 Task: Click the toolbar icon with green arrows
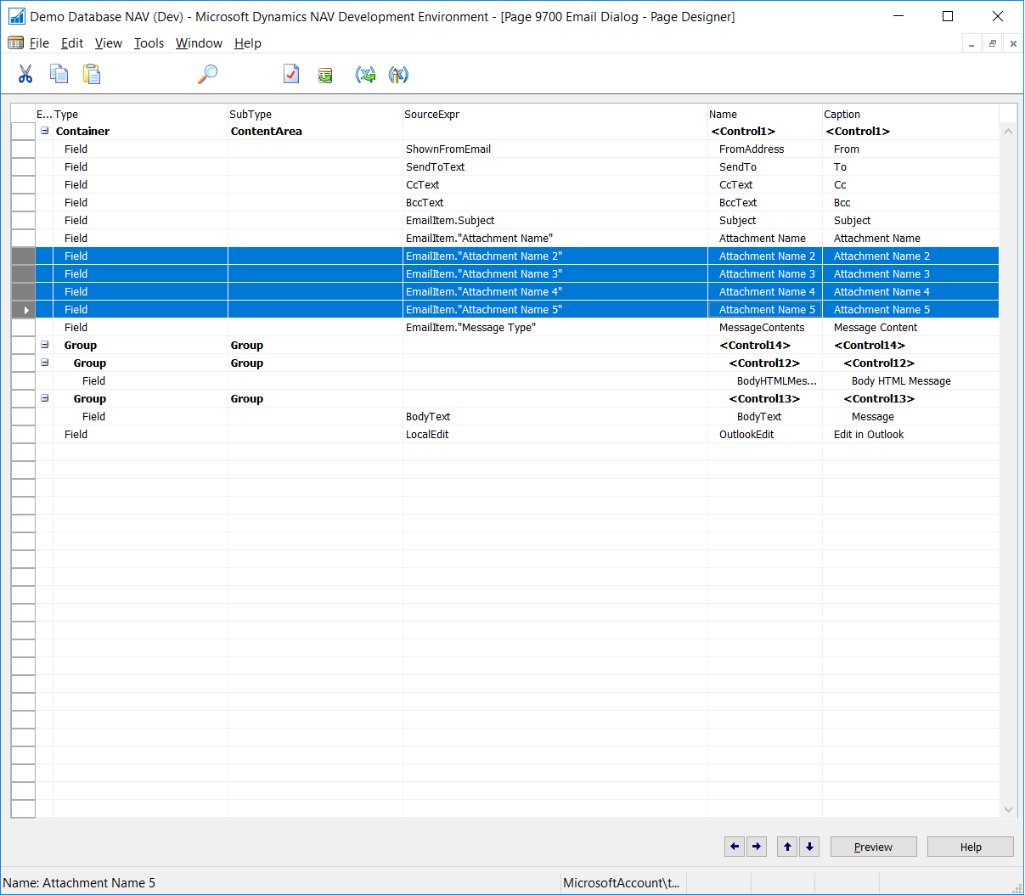click(365, 76)
